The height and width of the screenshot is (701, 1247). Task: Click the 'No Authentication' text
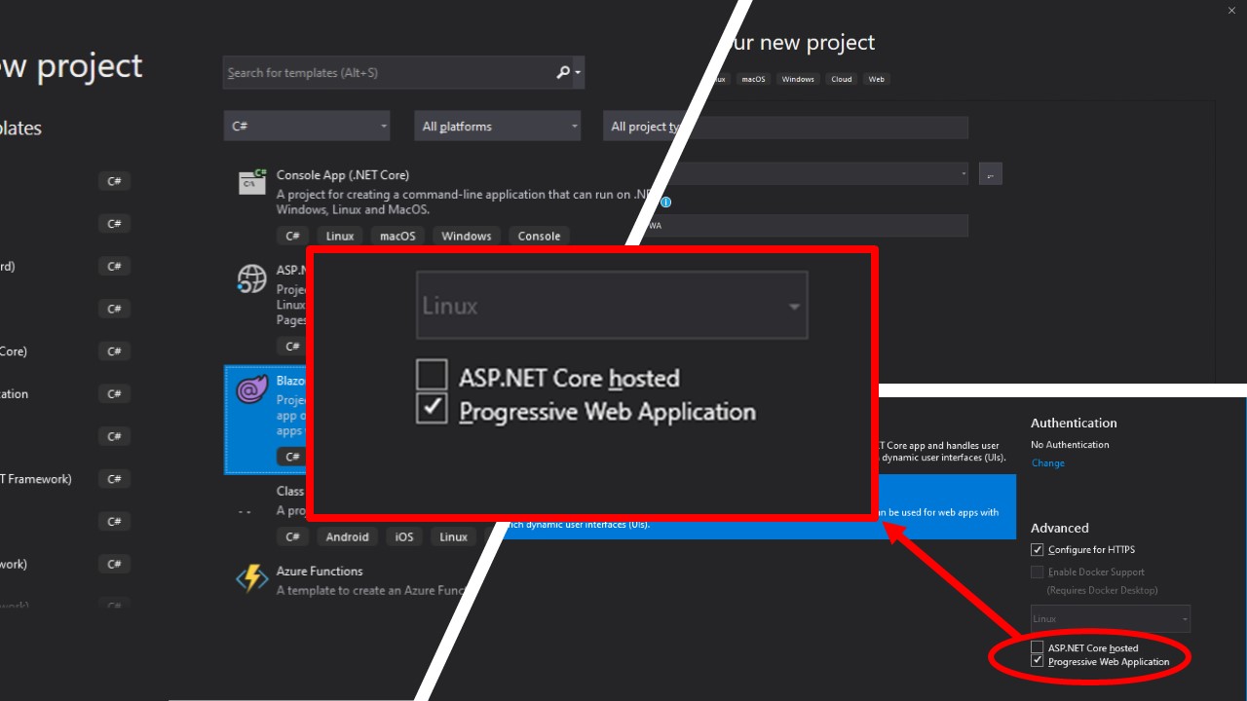point(1070,445)
